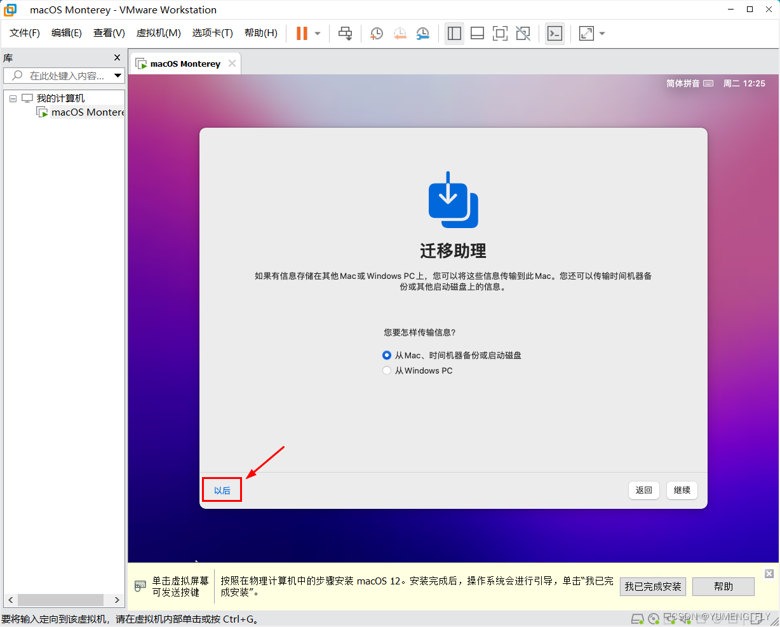Click the clock 周二 12:25 in menu bar
The width and height of the screenshot is (780, 627).
point(744,83)
